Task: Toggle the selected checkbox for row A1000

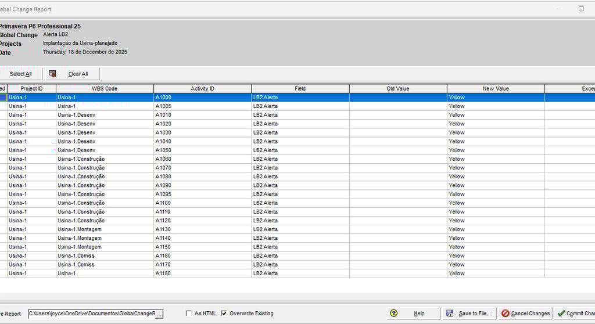Action: pos(3,98)
